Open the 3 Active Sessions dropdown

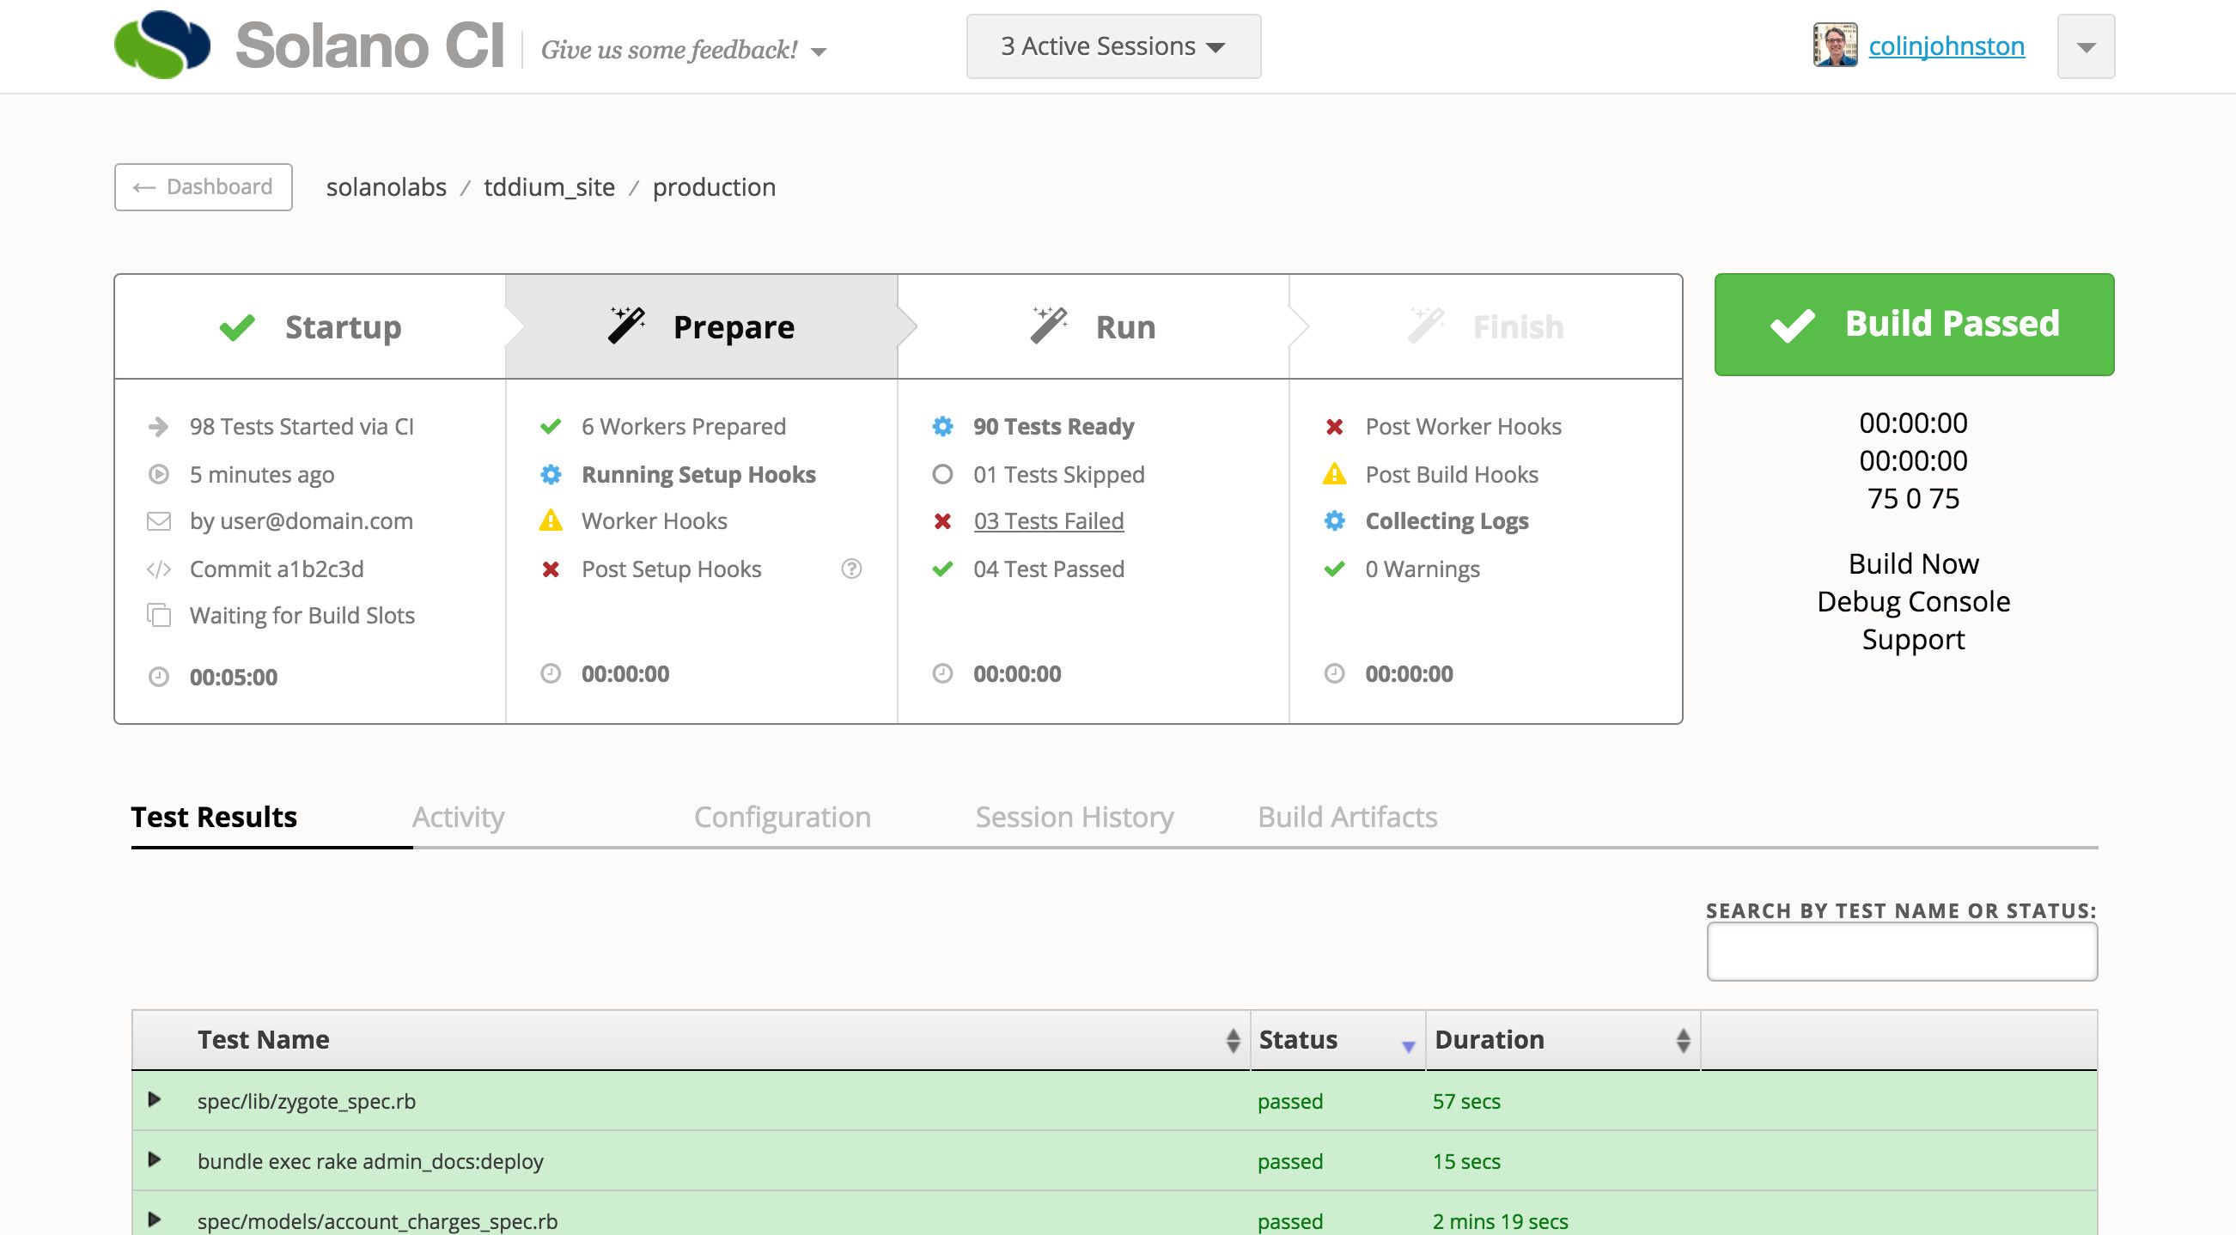pyautogui.click(x=1112, y=46)
